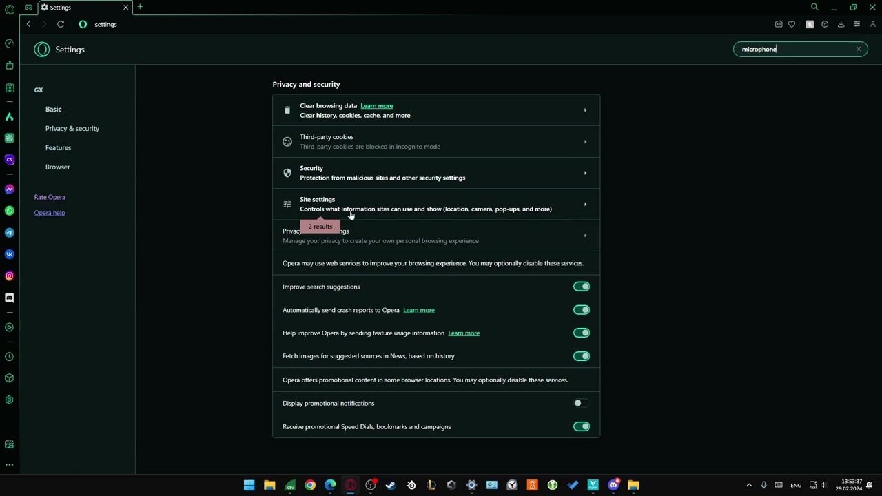Close the Settings tab
This screenshot has width=882, height=496.
click(125, 7)
